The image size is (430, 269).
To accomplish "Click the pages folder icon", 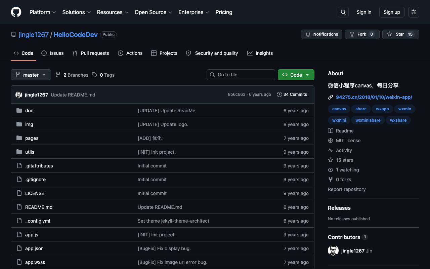I will pyautogui.click(x=19, y=138).
